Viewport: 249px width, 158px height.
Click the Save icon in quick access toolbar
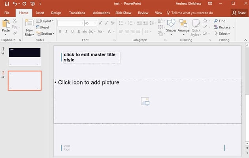click(x=7, y=4)
